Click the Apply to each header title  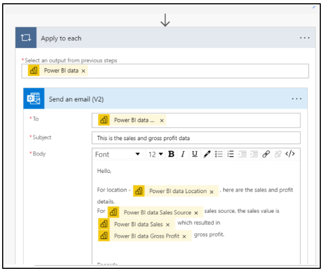[x=61, y=38]
